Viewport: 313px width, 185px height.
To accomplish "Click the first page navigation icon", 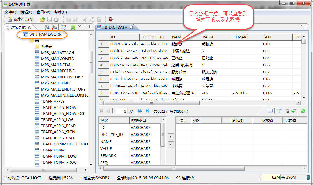I will click(x=101, y=111).
